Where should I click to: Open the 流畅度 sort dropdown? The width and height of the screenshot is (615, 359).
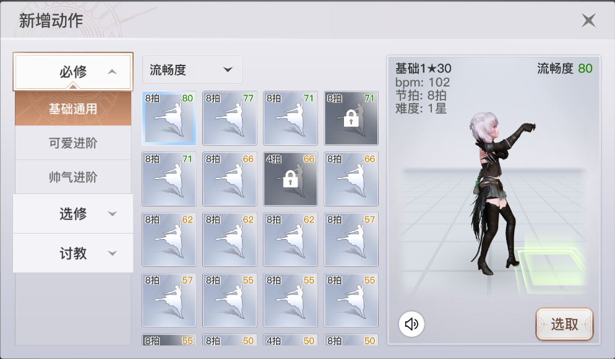pos(192,70)
